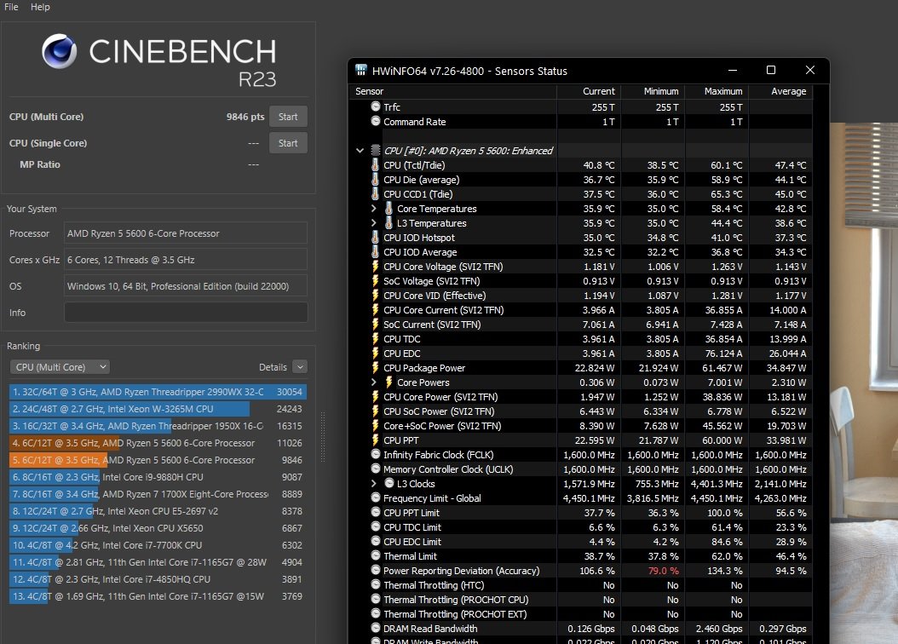Click circle icon next to Thermal Limit
Screen dimensions: 898x644
point(376,555)
